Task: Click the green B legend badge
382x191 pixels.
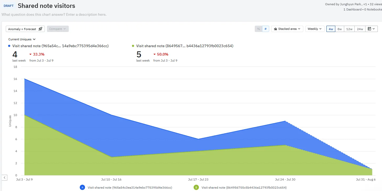Action: pos(196,187)
